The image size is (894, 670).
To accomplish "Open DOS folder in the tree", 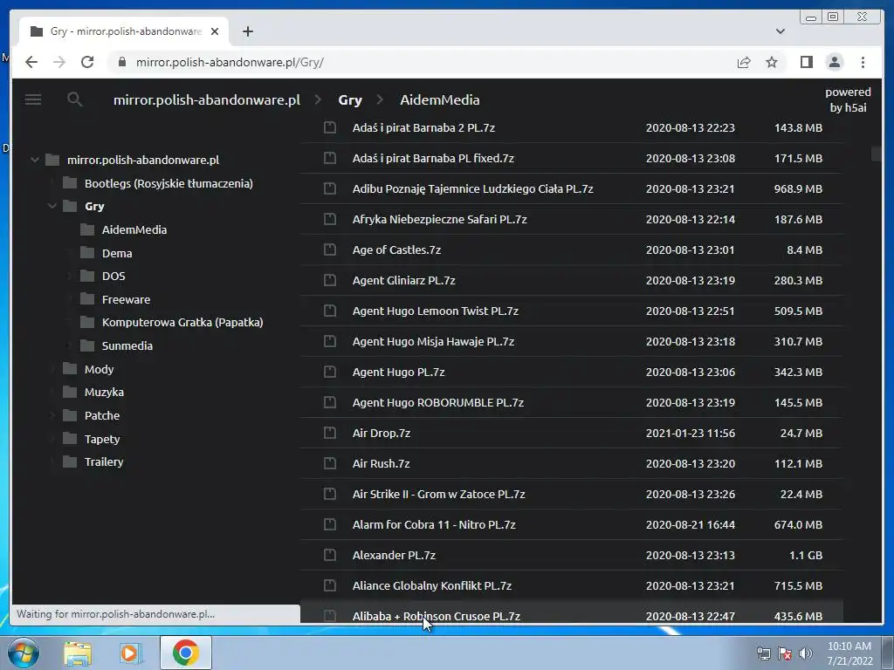I will pyautogui.click(x=113, y=277).
